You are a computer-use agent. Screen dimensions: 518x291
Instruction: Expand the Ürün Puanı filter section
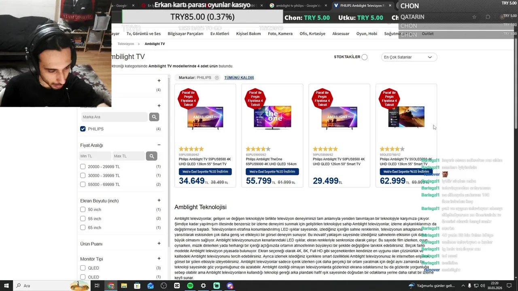coord(159,244)
